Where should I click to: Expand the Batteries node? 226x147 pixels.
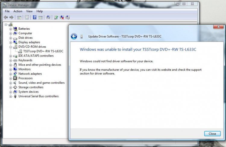(11, 29)
